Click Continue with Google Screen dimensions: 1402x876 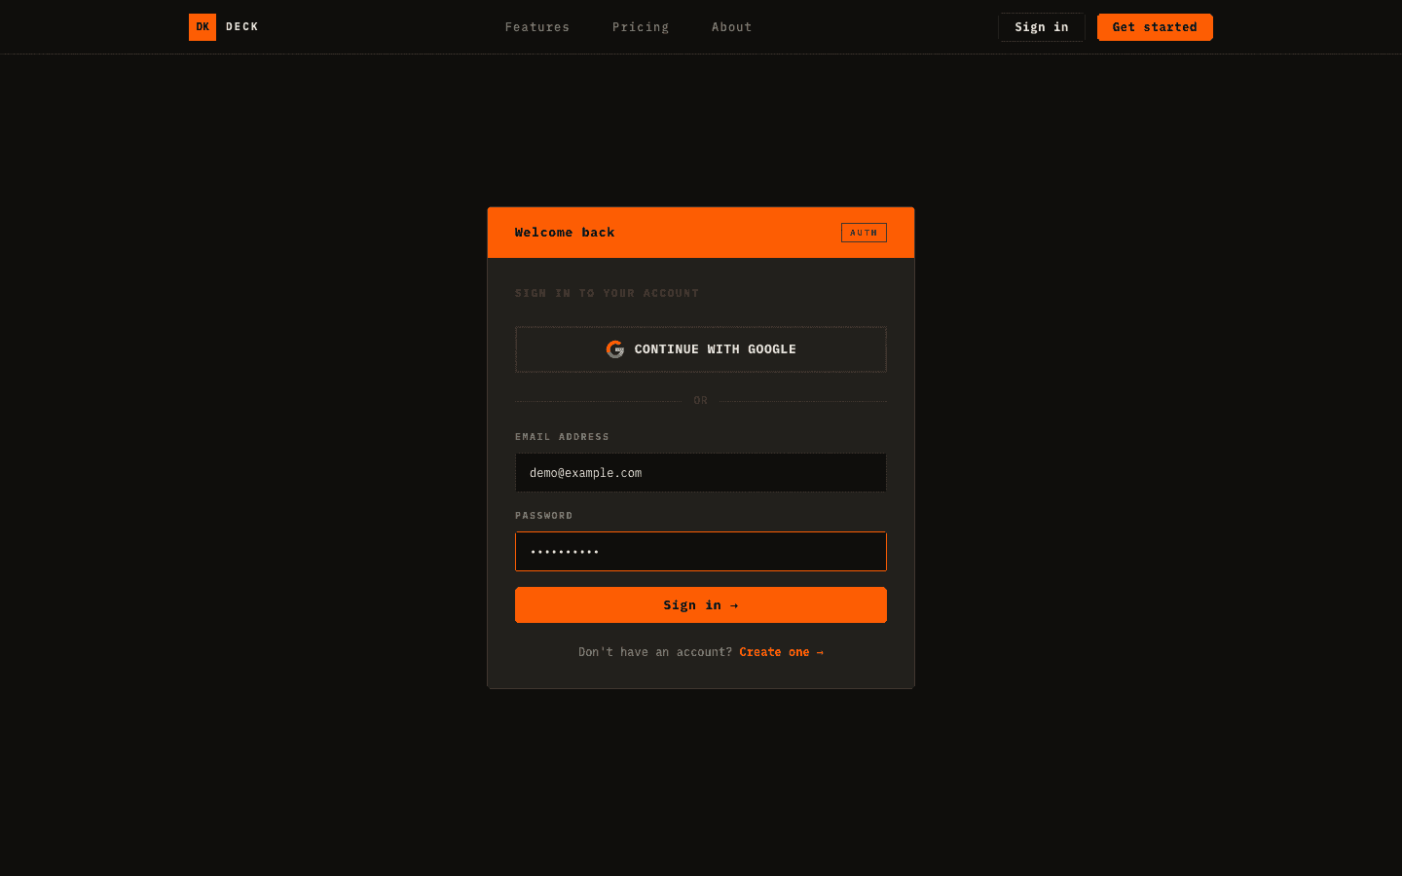pos(701,348)
